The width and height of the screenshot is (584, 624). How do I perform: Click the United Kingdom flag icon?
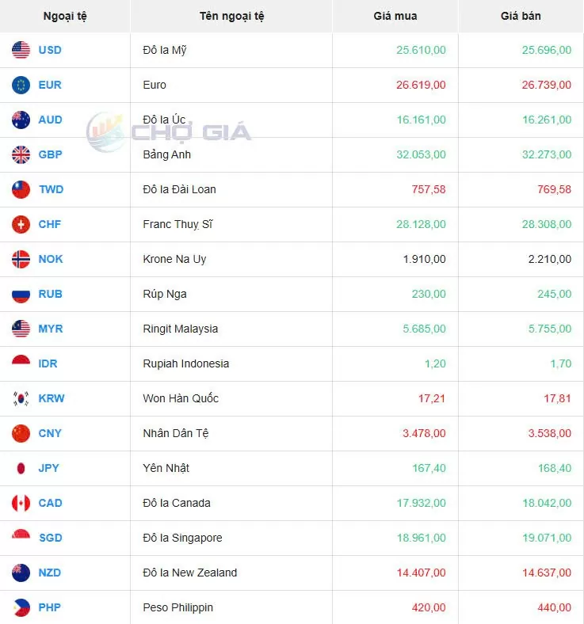(21, 154)
